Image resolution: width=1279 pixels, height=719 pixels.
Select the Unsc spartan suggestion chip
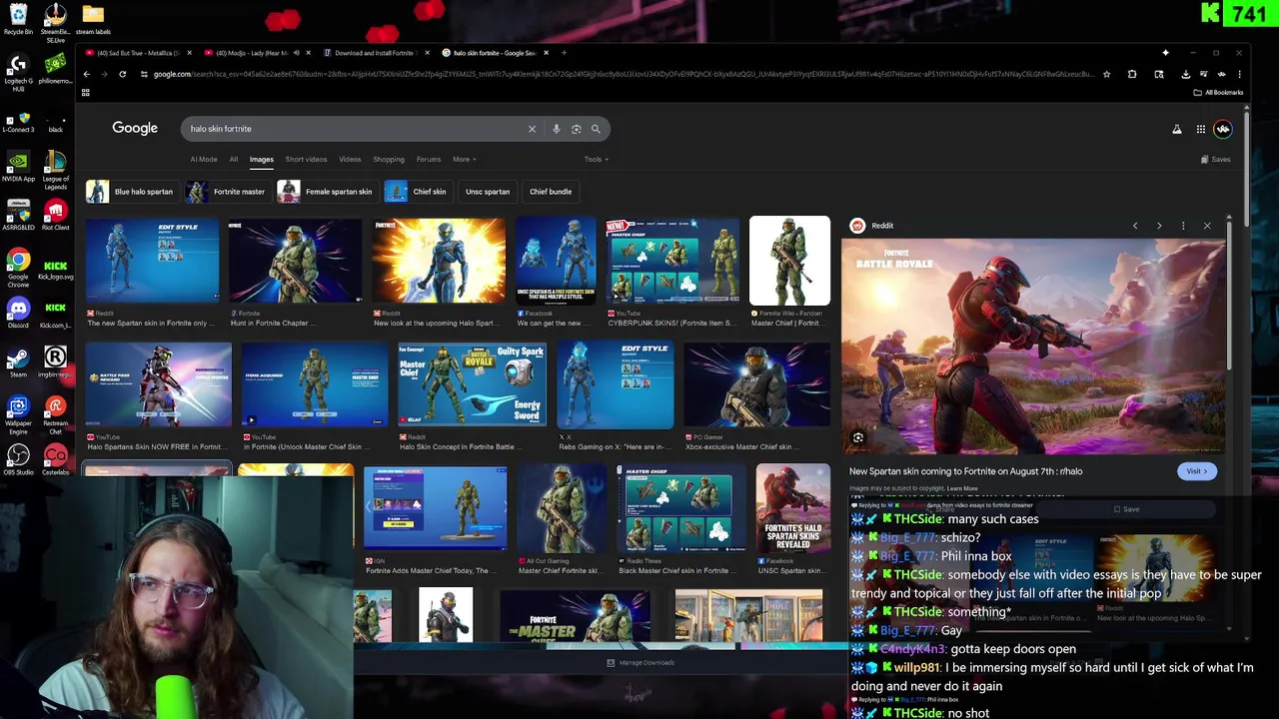(488, 192)
